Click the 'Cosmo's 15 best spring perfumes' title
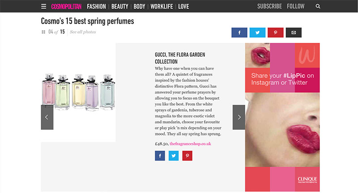 [x=87, y=21]
